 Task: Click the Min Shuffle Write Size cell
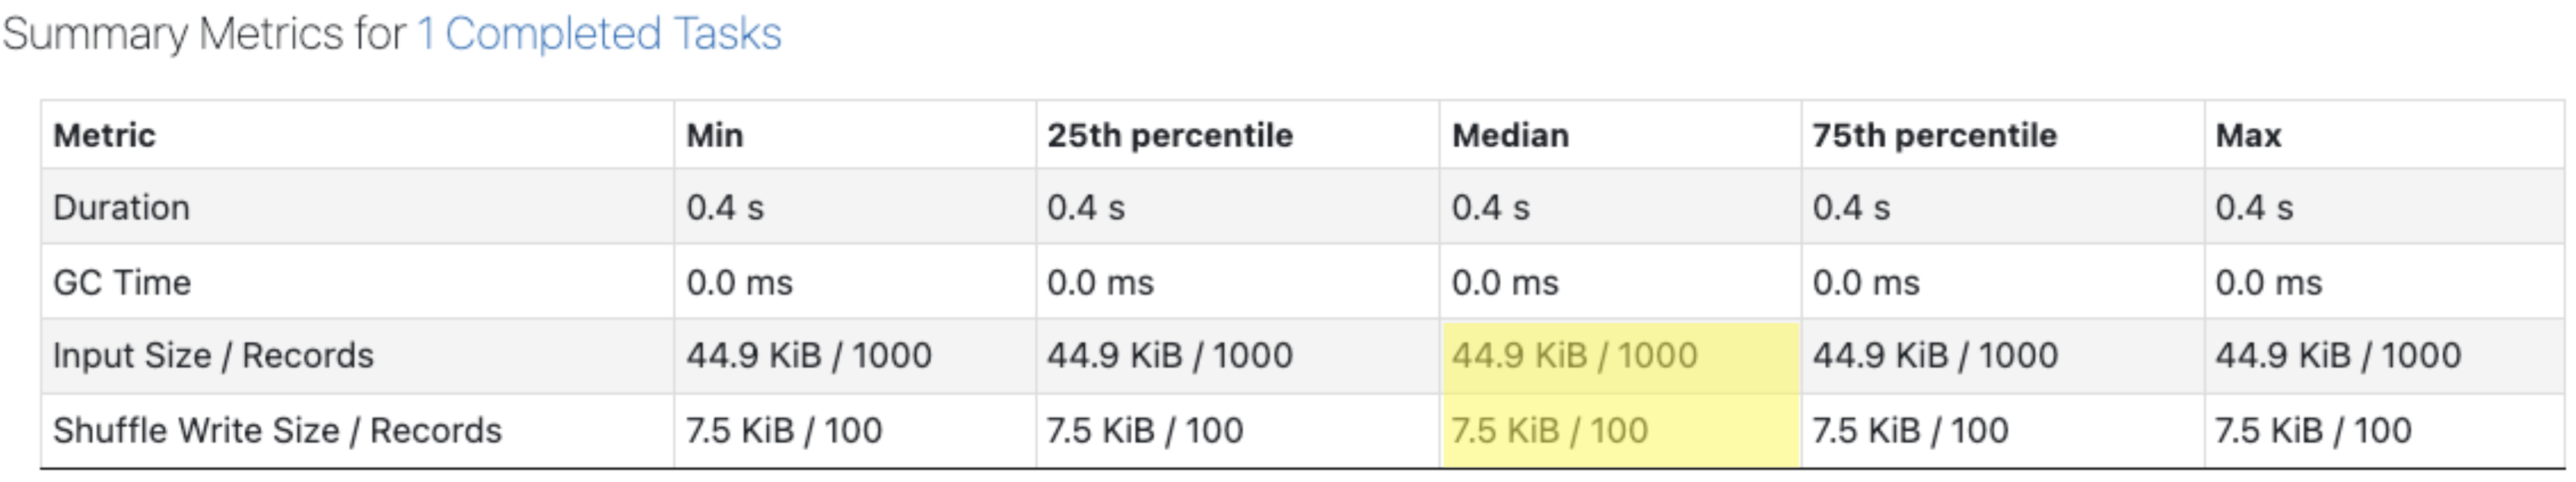[783, 430]
